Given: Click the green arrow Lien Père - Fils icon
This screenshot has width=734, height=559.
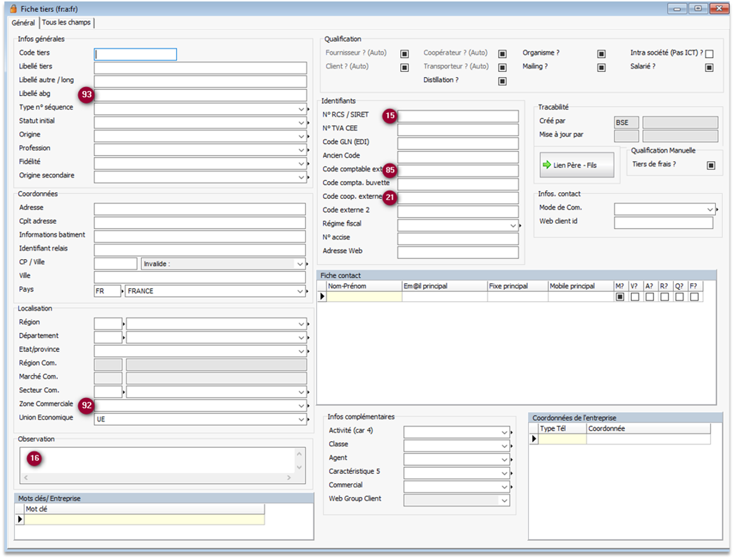Looking at the screenshot, I should click(x=547, y=165).
